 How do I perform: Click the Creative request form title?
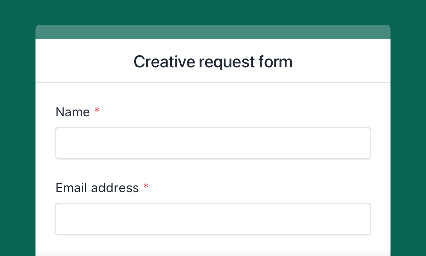pyautogui.click(x=213, y=62)
